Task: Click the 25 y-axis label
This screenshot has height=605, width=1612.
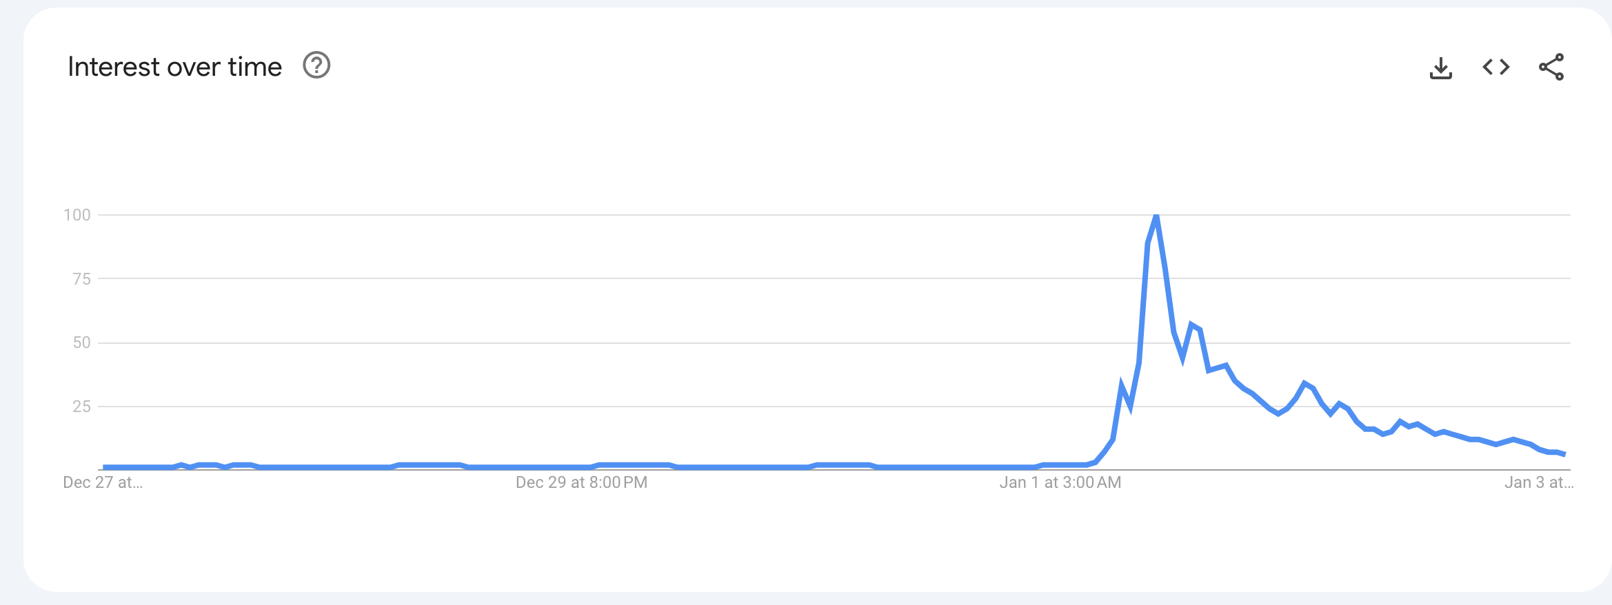Action: 81,407
